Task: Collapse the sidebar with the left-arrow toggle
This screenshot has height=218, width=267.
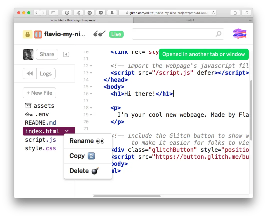Action: [66, 54]
